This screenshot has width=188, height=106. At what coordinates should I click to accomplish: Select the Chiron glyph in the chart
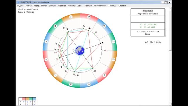coord(57,59)
